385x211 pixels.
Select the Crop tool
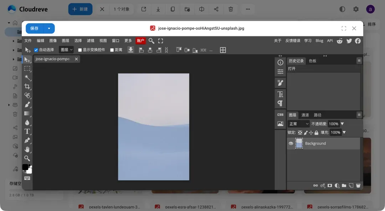point(27,87)
